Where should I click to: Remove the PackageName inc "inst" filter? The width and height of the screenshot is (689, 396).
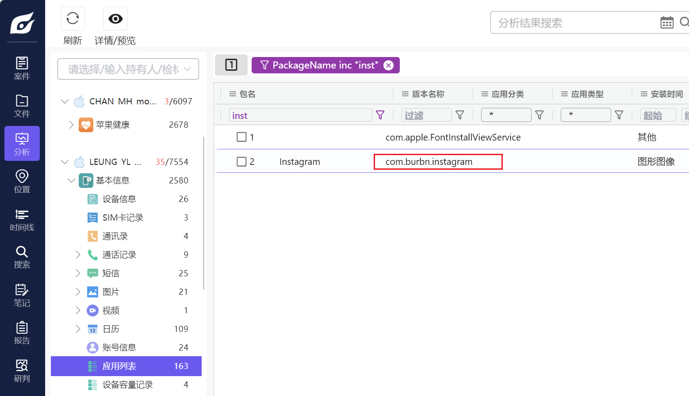[x=388, y=65]
